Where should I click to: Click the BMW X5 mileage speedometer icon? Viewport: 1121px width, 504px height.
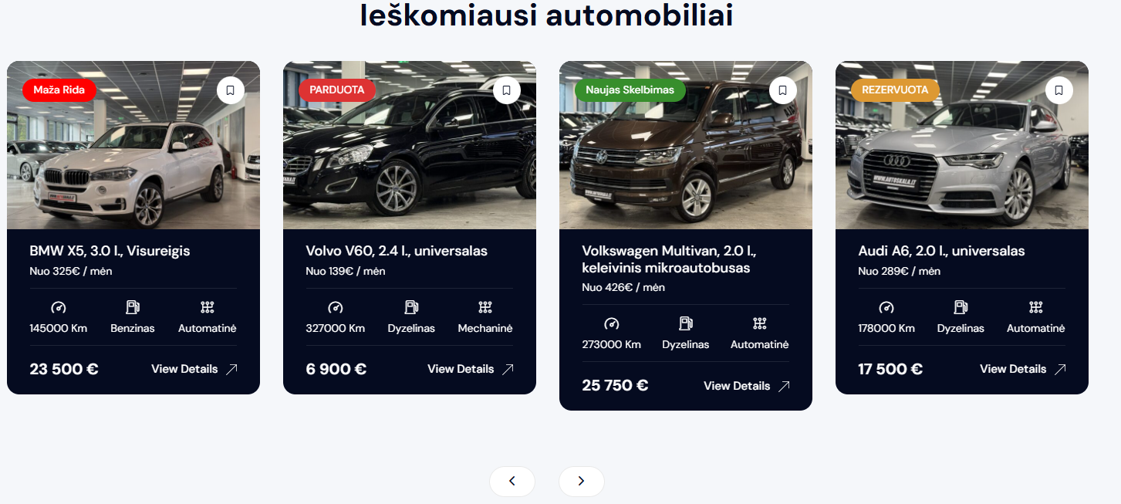(59, 307)
